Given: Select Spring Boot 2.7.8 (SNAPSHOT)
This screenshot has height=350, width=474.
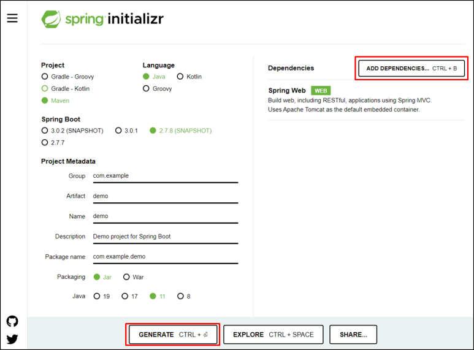Looking at the screenshot, I should tap(181, 131).
